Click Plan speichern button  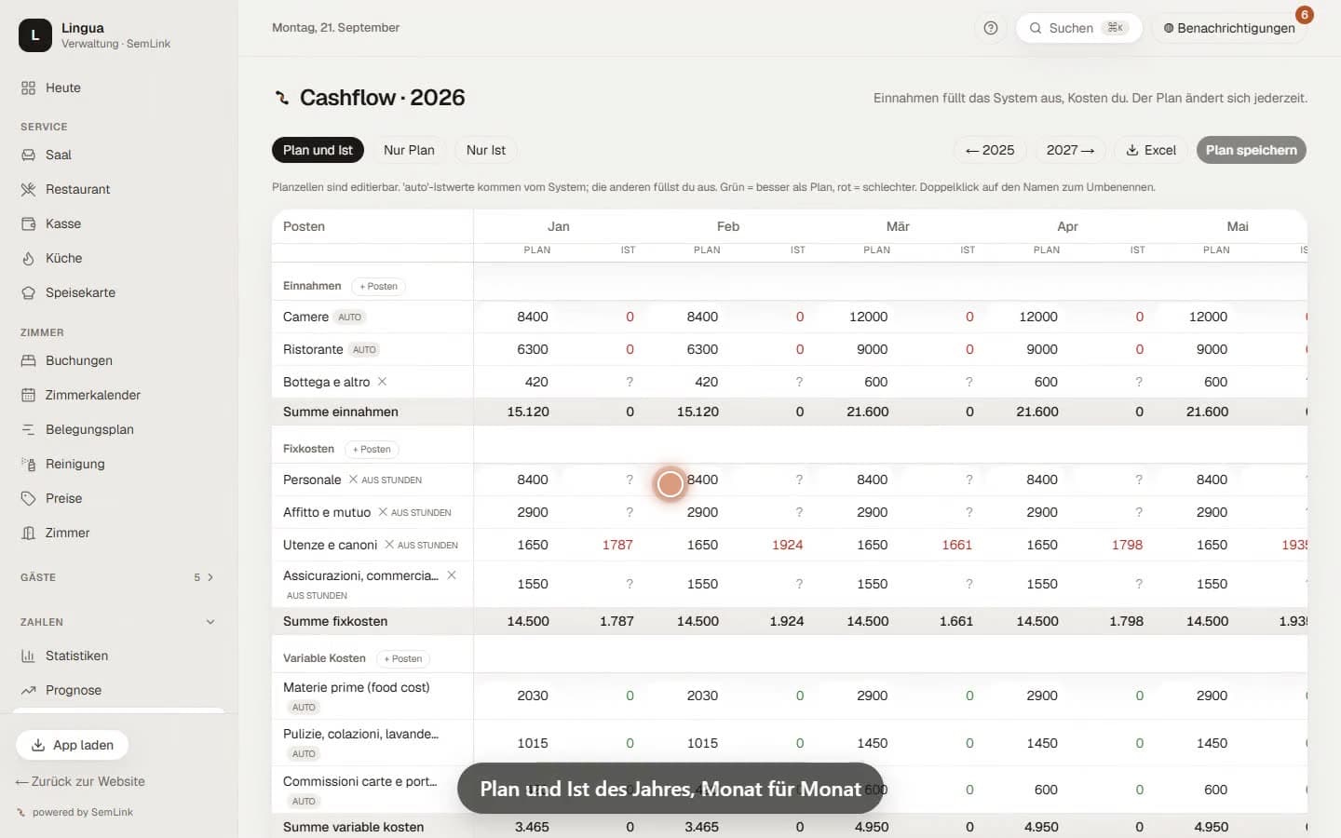tap(1251, 150)
